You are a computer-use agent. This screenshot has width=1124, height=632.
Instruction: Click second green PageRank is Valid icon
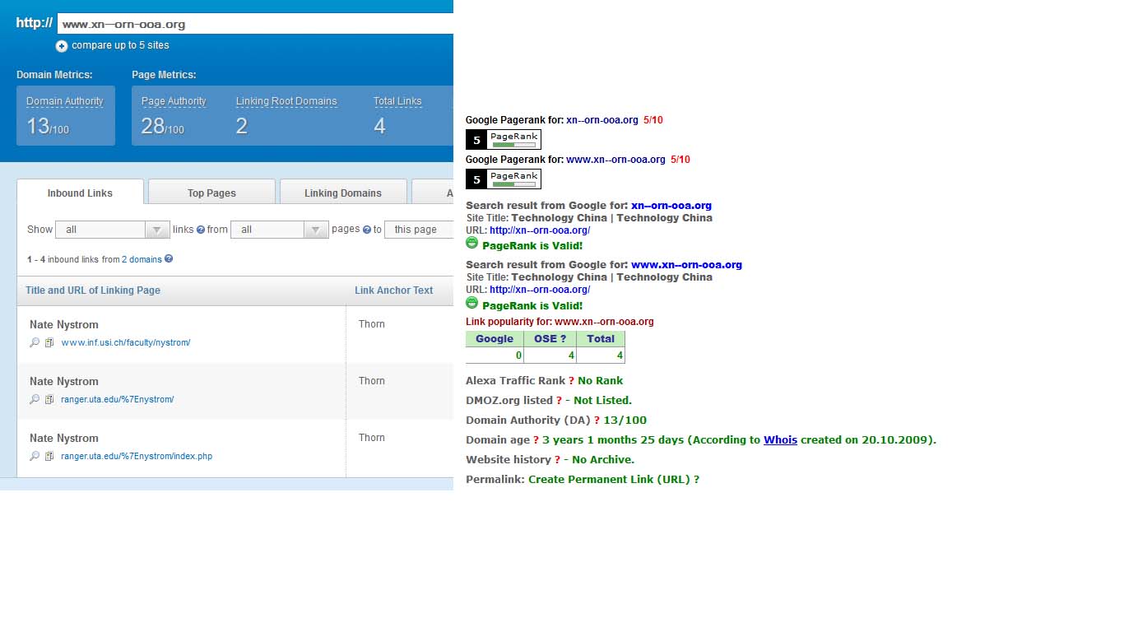471,302
